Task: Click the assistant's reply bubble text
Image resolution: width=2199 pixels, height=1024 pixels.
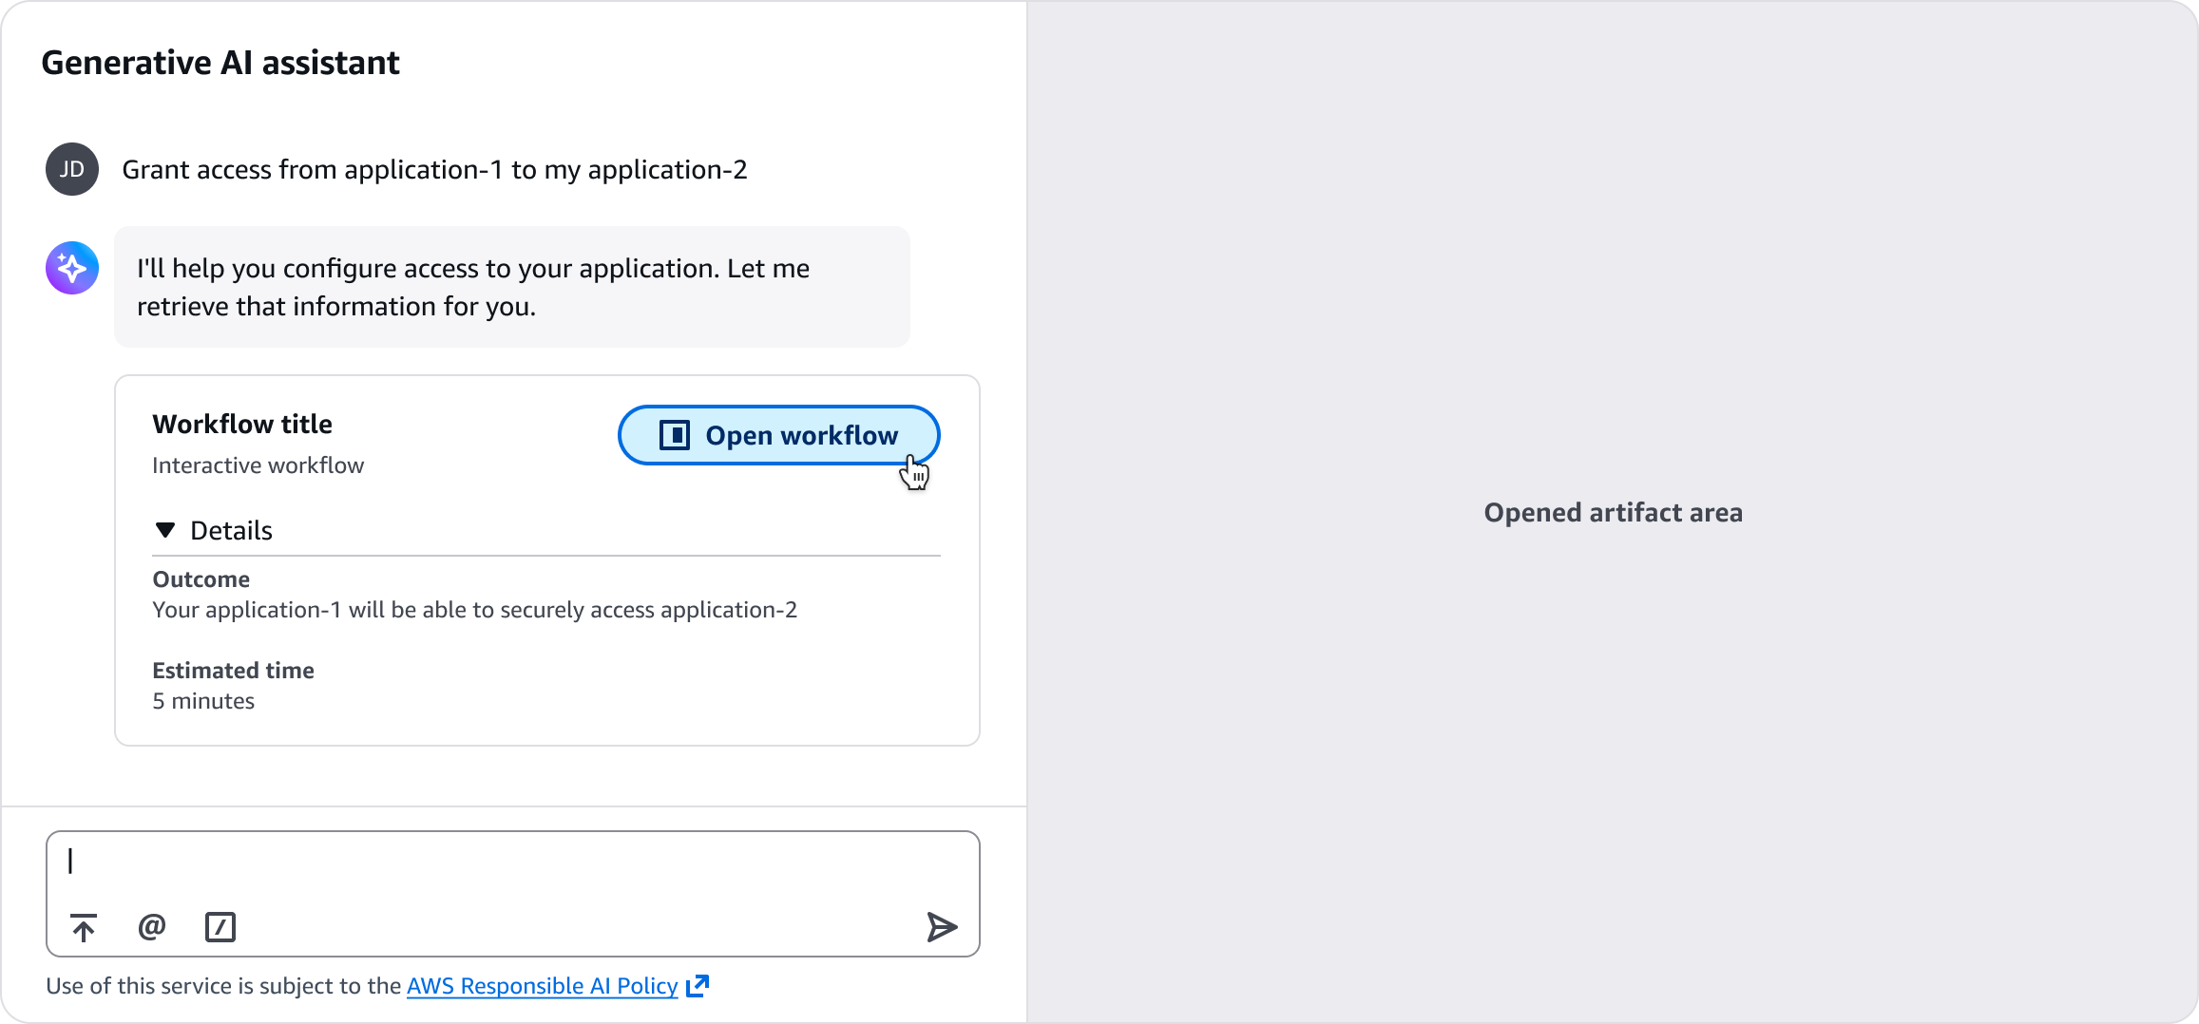Action: coord(473,287)
